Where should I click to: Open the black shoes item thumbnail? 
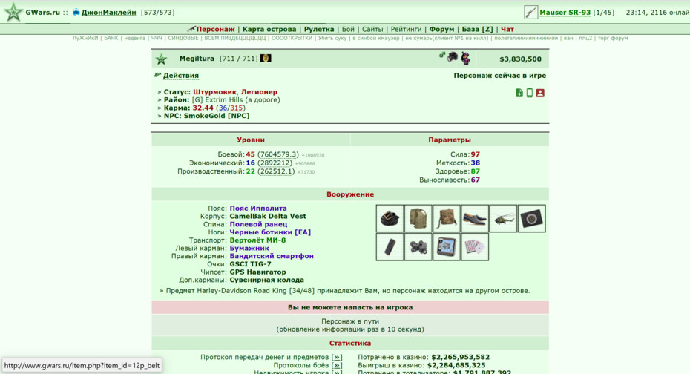[474, 218]
